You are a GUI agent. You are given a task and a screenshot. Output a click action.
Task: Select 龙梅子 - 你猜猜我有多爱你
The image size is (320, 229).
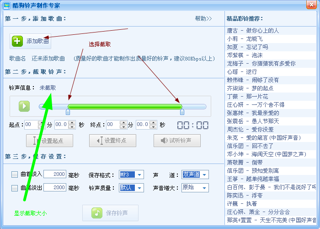click(271, 64)
